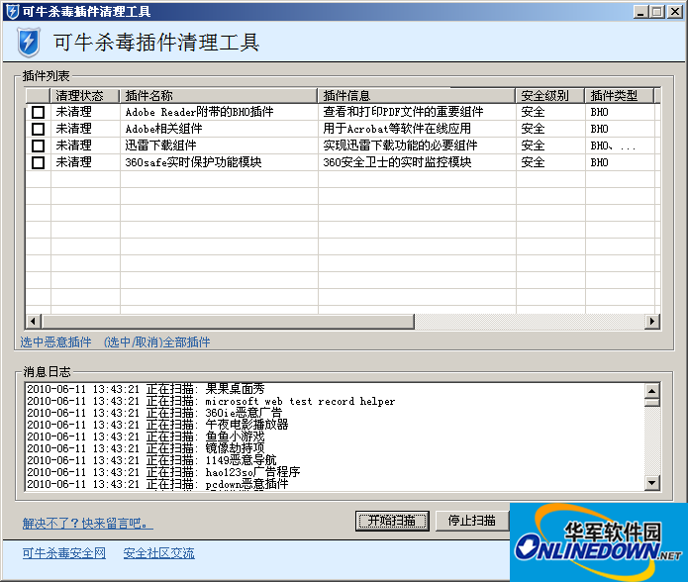Maximize the 可牛杀毒插件清理工具 window

click(x=657, y=12)
